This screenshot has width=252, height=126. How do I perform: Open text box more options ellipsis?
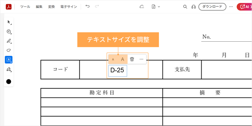coord(141,59)
